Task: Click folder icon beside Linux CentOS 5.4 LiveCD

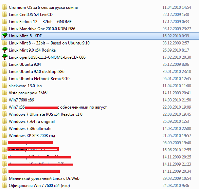Action: [4, 14]
